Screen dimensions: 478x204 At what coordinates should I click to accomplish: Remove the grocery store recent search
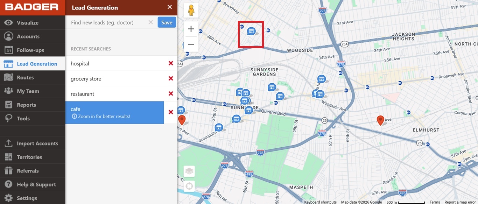tap(171, 78)
